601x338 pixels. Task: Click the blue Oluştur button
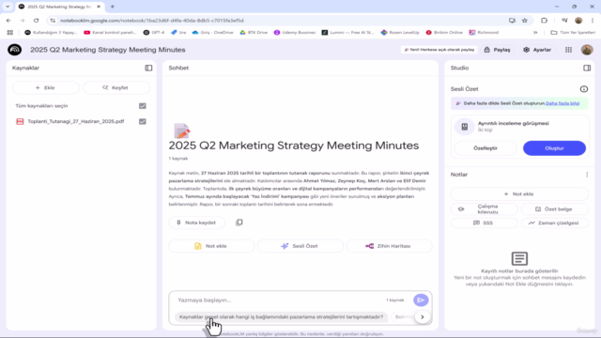pyautogui.click(x=554, y=148)
